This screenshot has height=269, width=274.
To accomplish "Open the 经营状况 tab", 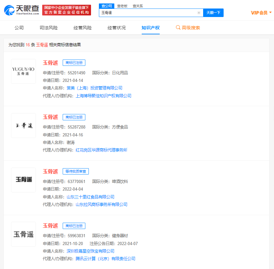I will click(x=117, y=28).
